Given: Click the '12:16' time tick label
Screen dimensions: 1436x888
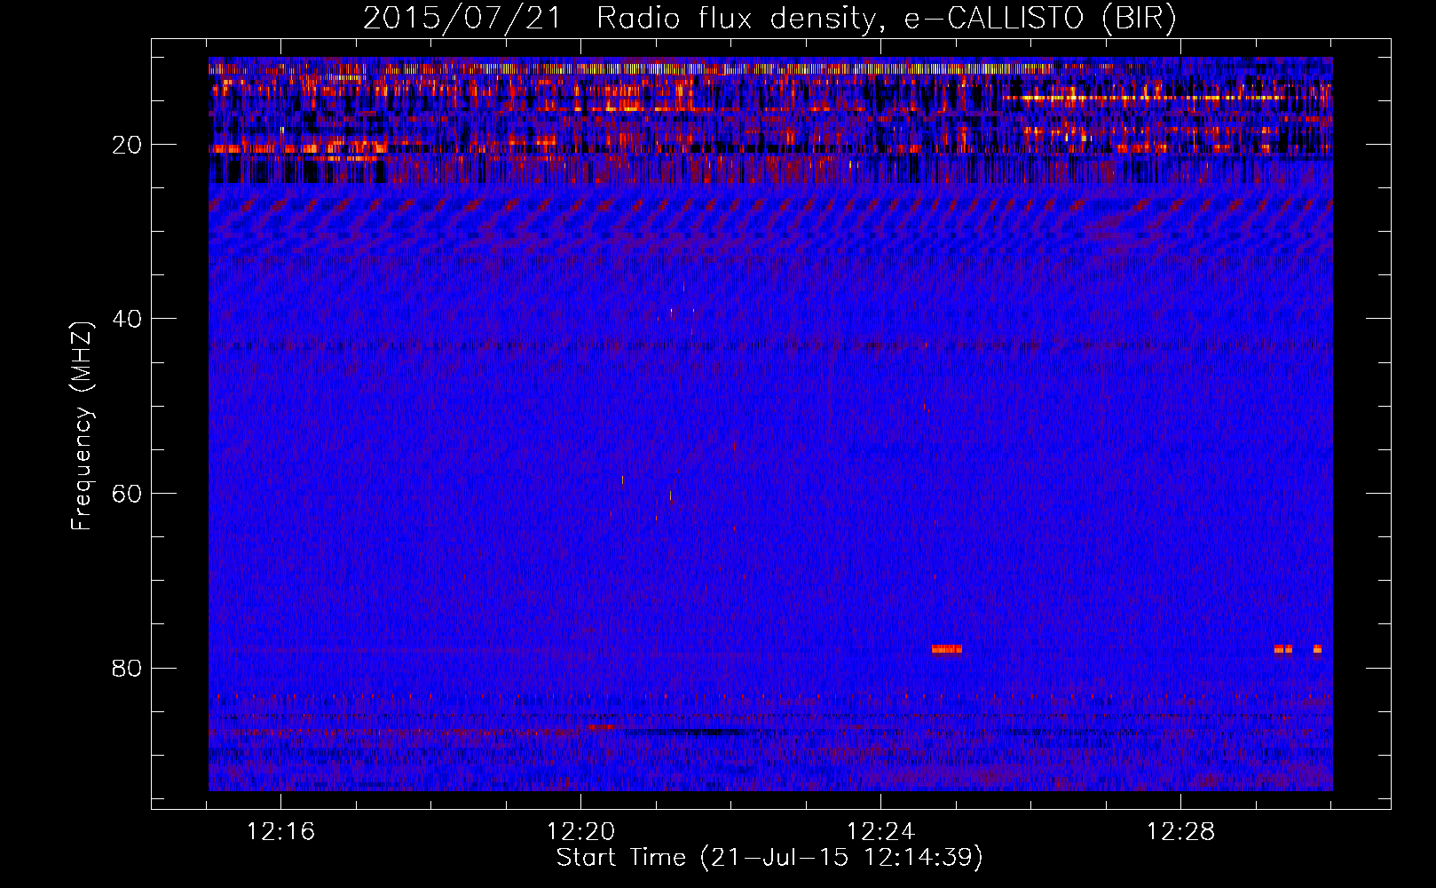Looking at the screenshot, I should (x=281, y=832).
